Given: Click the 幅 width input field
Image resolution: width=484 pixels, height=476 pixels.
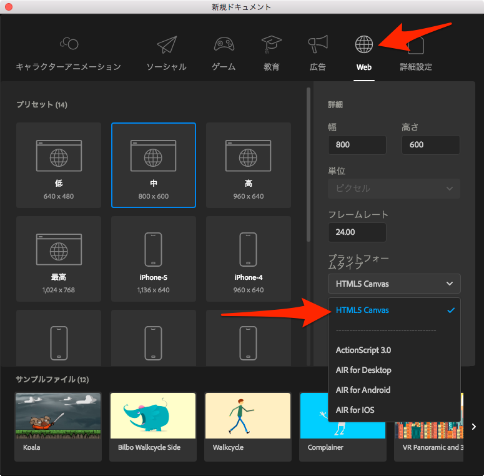Looking at the screenshot, I should [x=357, y=145].
